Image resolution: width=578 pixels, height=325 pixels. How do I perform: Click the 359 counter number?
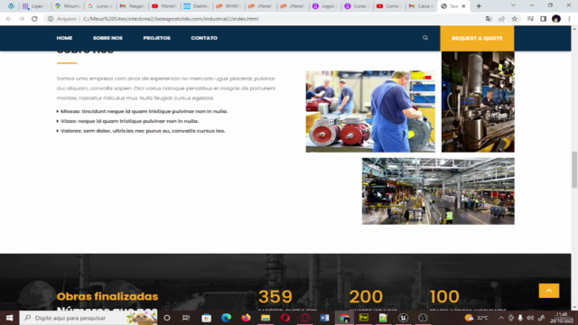pos(275,296)
